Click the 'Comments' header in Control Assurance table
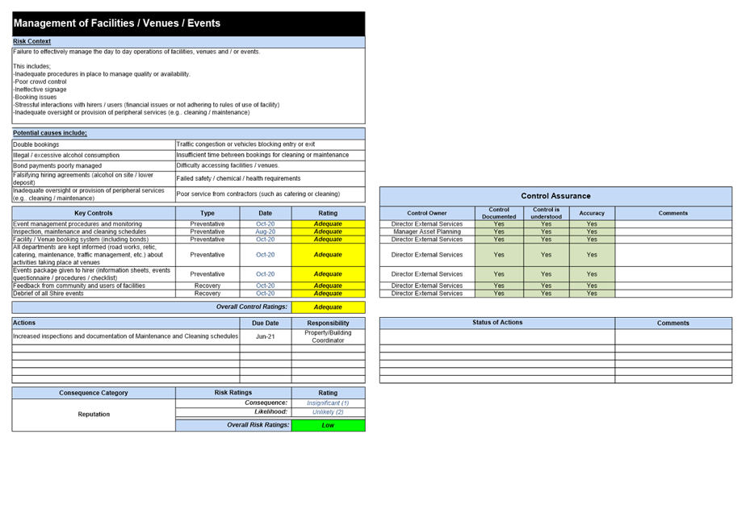The height and width of the screenshot is (530, 750). click(x=673, y=213)
